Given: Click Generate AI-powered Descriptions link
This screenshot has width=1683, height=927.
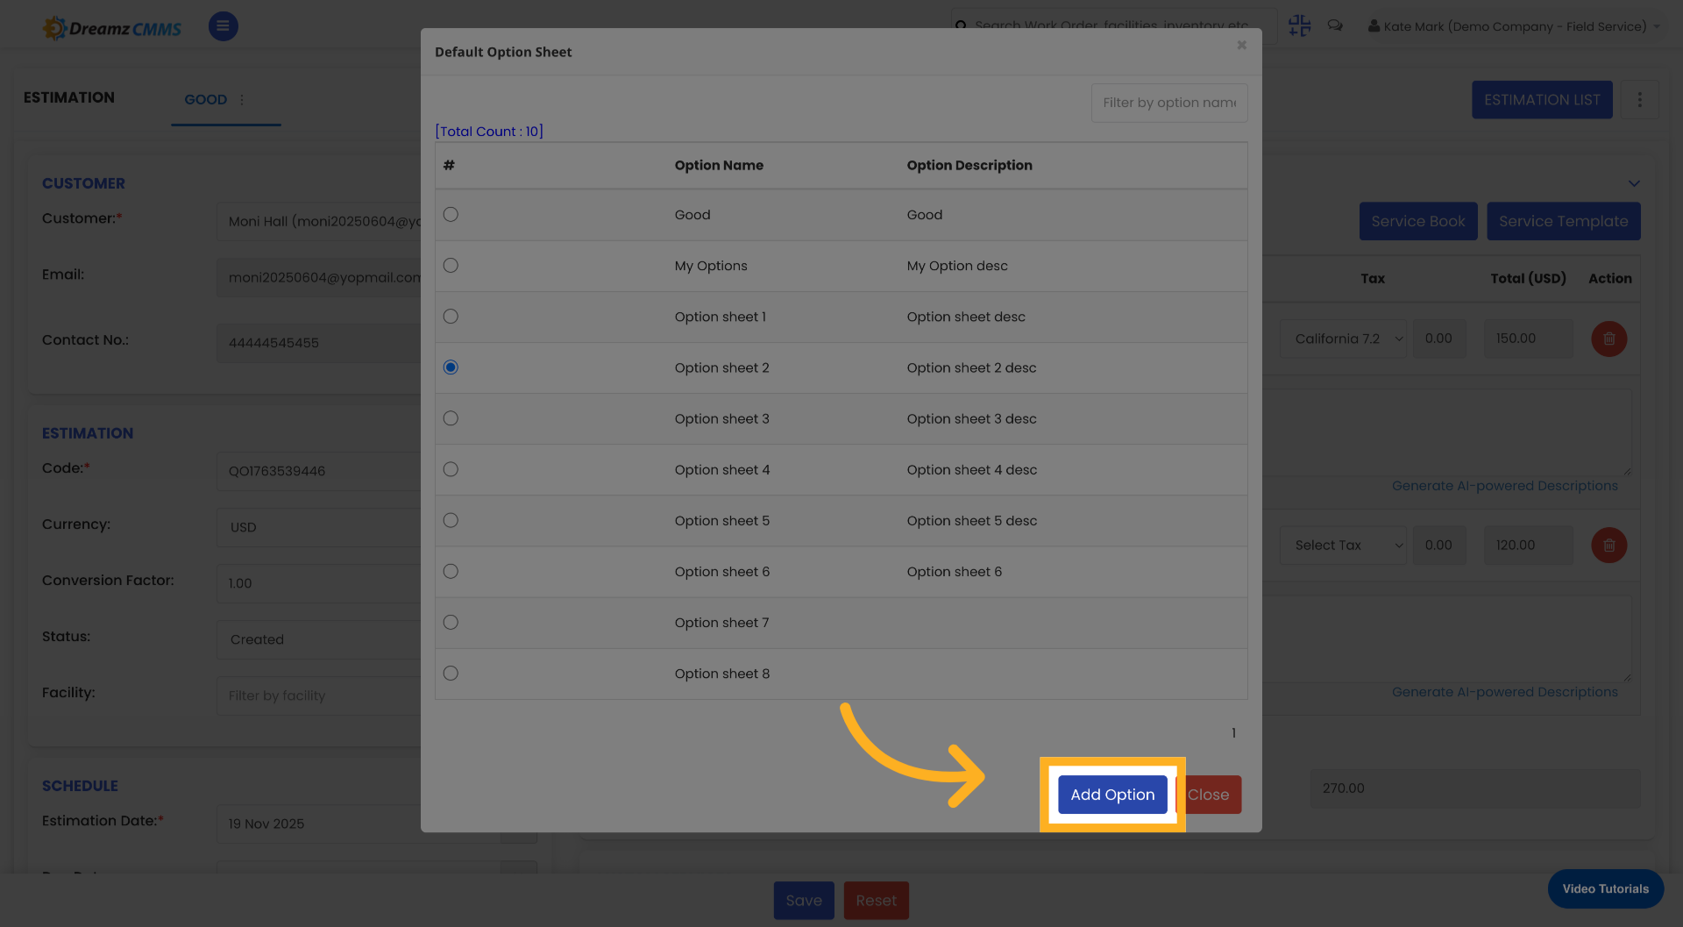Looking at the screenshot, I should coord(1505,485).
